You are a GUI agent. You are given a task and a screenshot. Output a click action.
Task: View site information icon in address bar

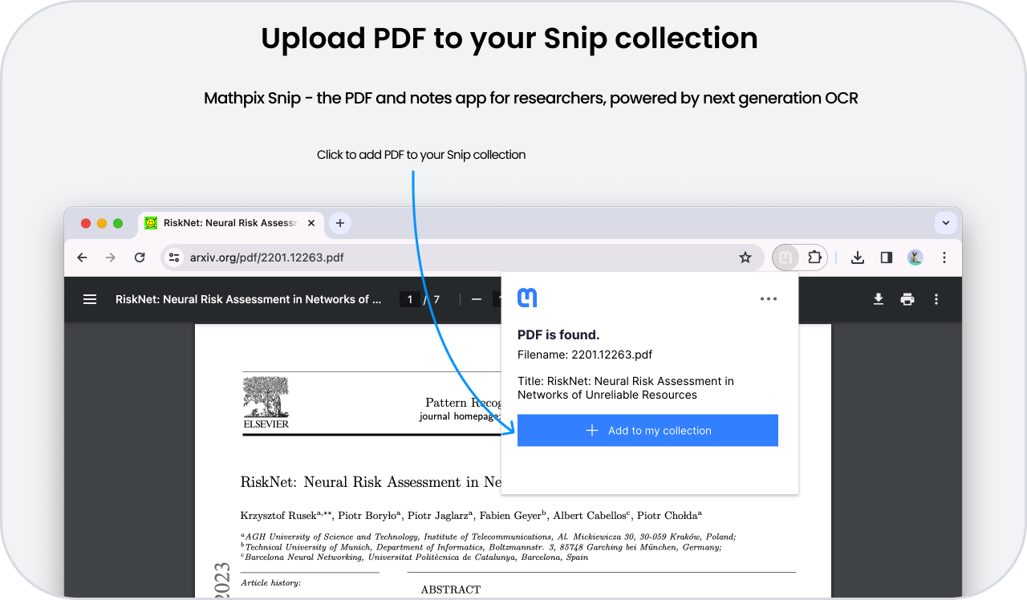point(174,257)
